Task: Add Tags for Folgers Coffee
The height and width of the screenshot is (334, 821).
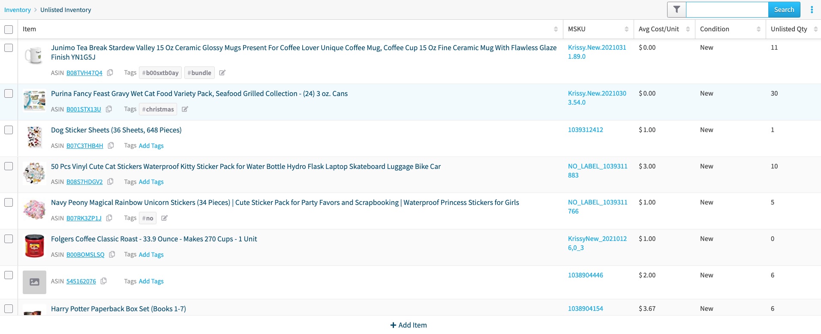Action: pyautogui.click(x=151, y=255)
